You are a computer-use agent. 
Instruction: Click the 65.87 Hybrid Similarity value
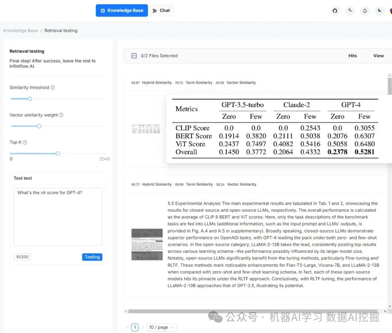[x=135, y=83]
